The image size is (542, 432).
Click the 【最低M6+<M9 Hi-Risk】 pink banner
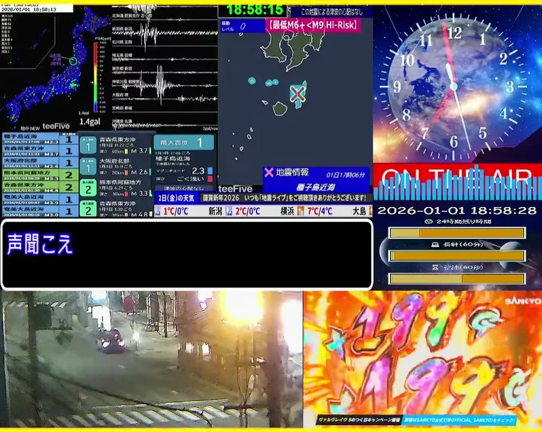(313, 25)
